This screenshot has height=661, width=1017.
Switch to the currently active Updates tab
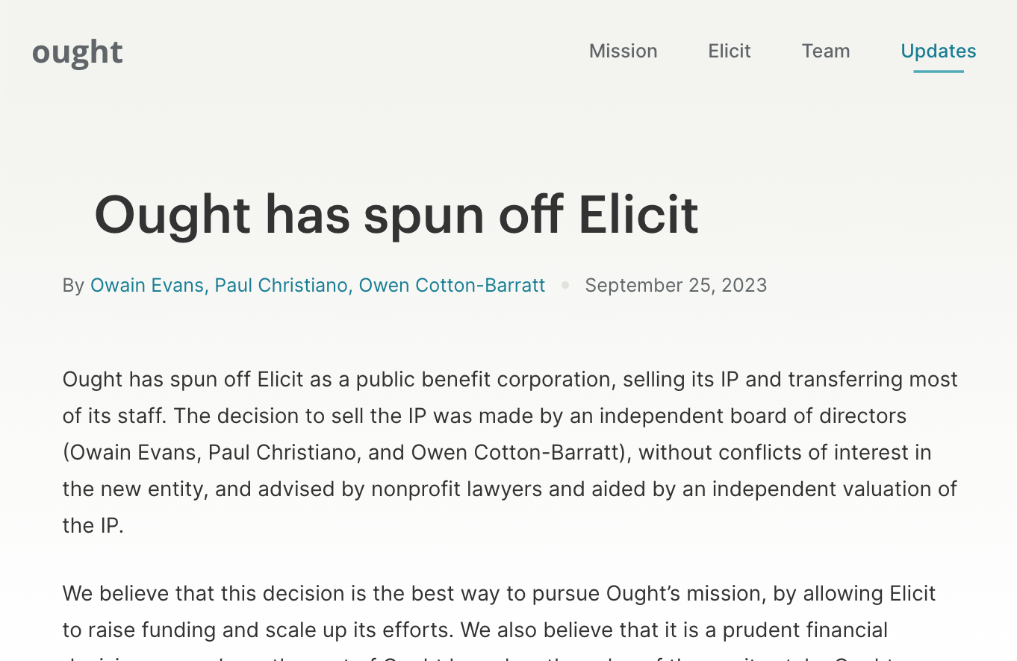[x=938, y=51]
